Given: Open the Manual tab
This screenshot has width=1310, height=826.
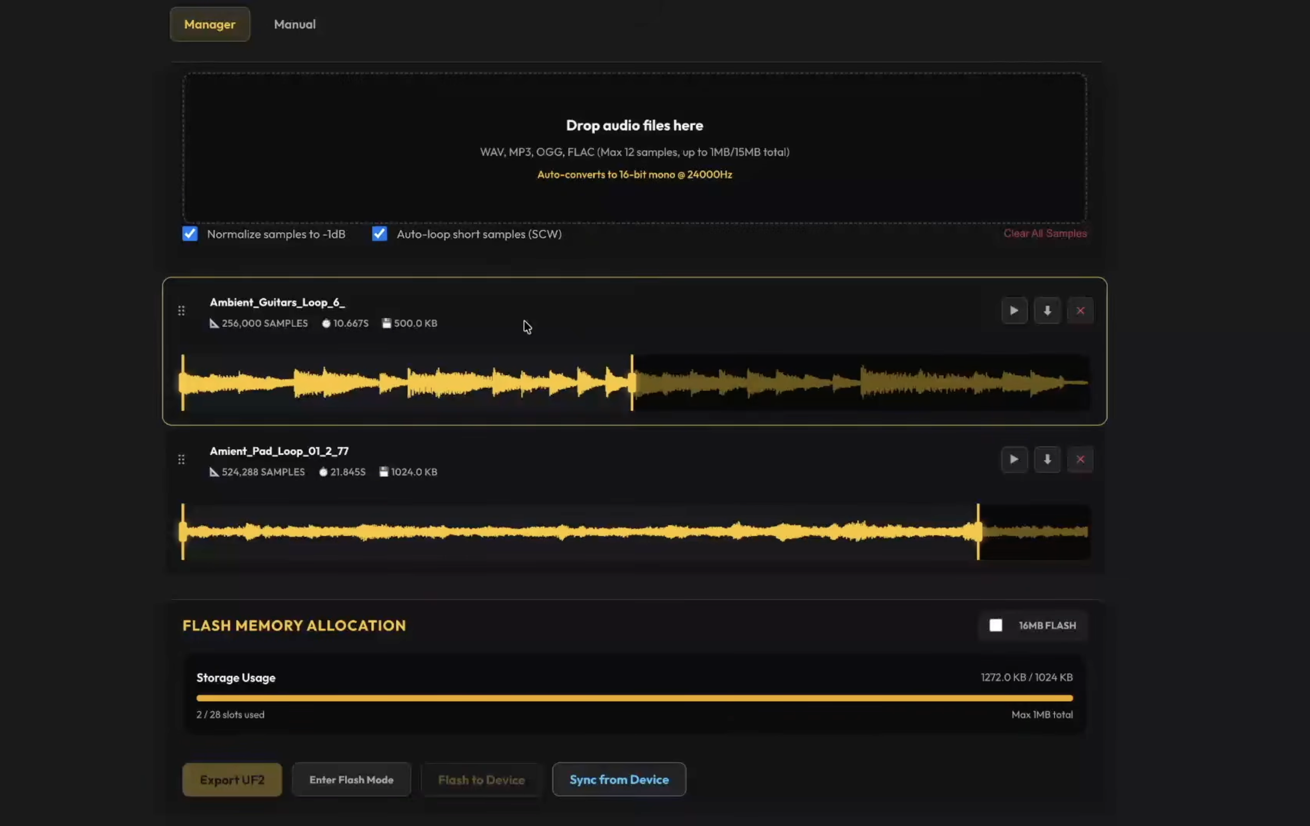Looking at the screenshot, I should click(x=294, y=24).
